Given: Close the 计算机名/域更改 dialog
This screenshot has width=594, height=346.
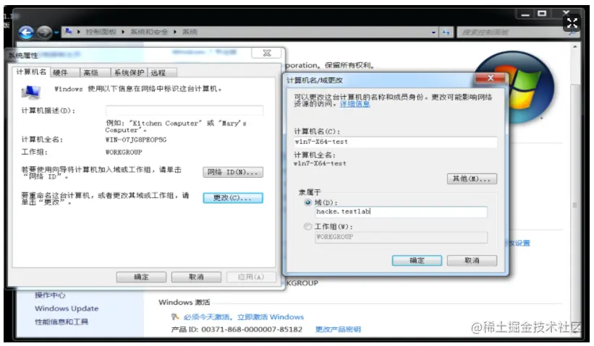Looking at the screenshot, I should (491, 78).
